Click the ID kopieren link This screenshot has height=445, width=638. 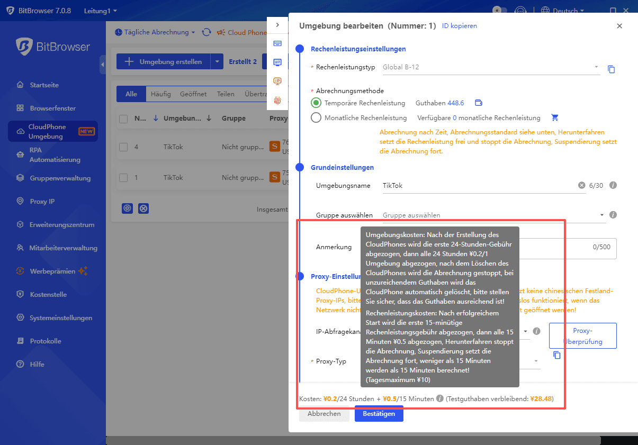click(460, 26)
